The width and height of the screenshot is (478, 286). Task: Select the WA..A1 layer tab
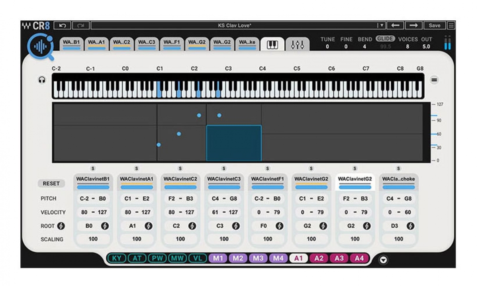point(97,44)
